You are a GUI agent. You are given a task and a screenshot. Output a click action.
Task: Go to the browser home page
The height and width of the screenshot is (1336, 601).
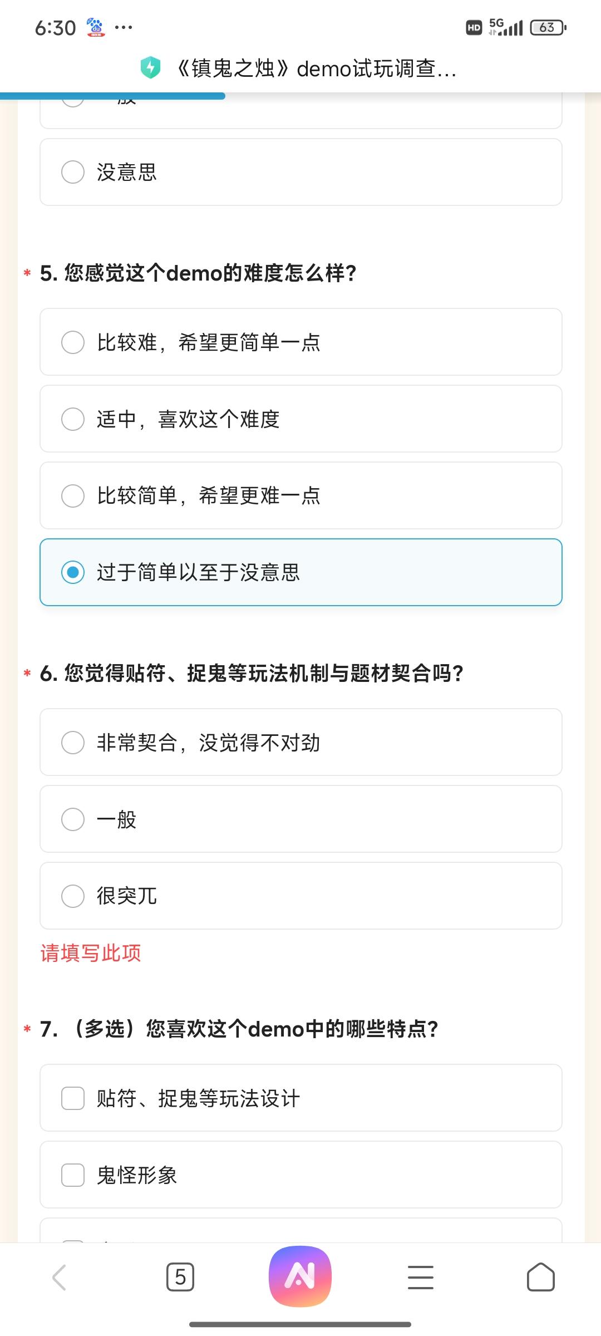[541, 1277]
